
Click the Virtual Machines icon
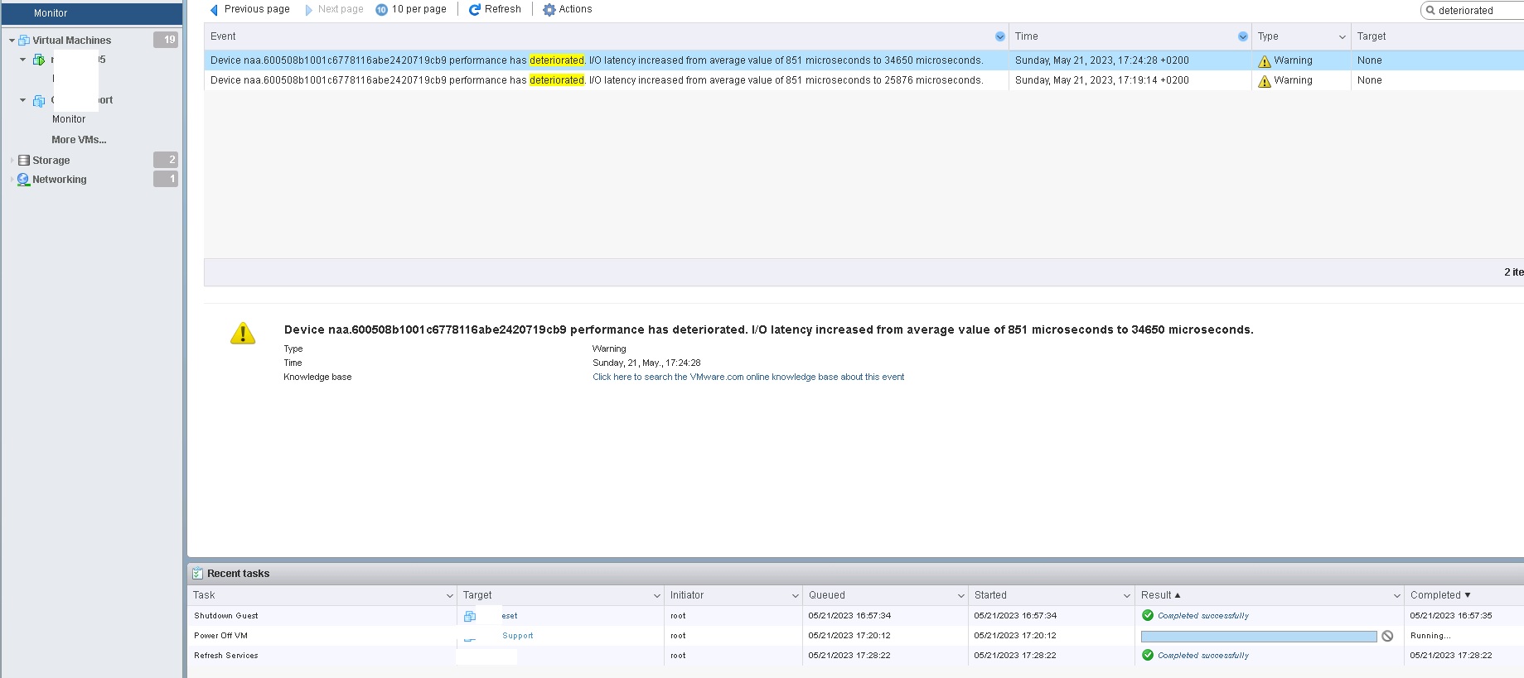pyautogui.click(x=24, y=41)
